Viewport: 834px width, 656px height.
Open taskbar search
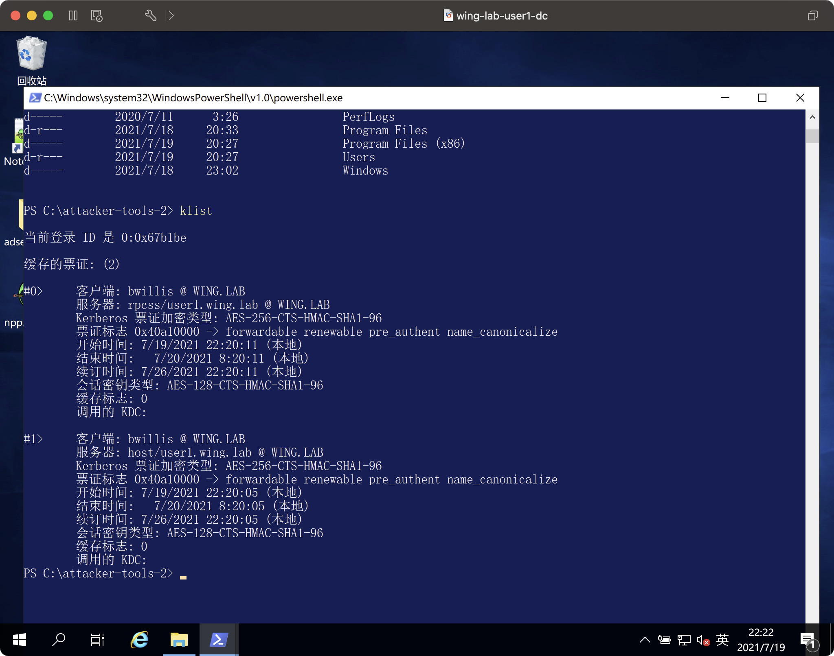[x=59, y=640]
